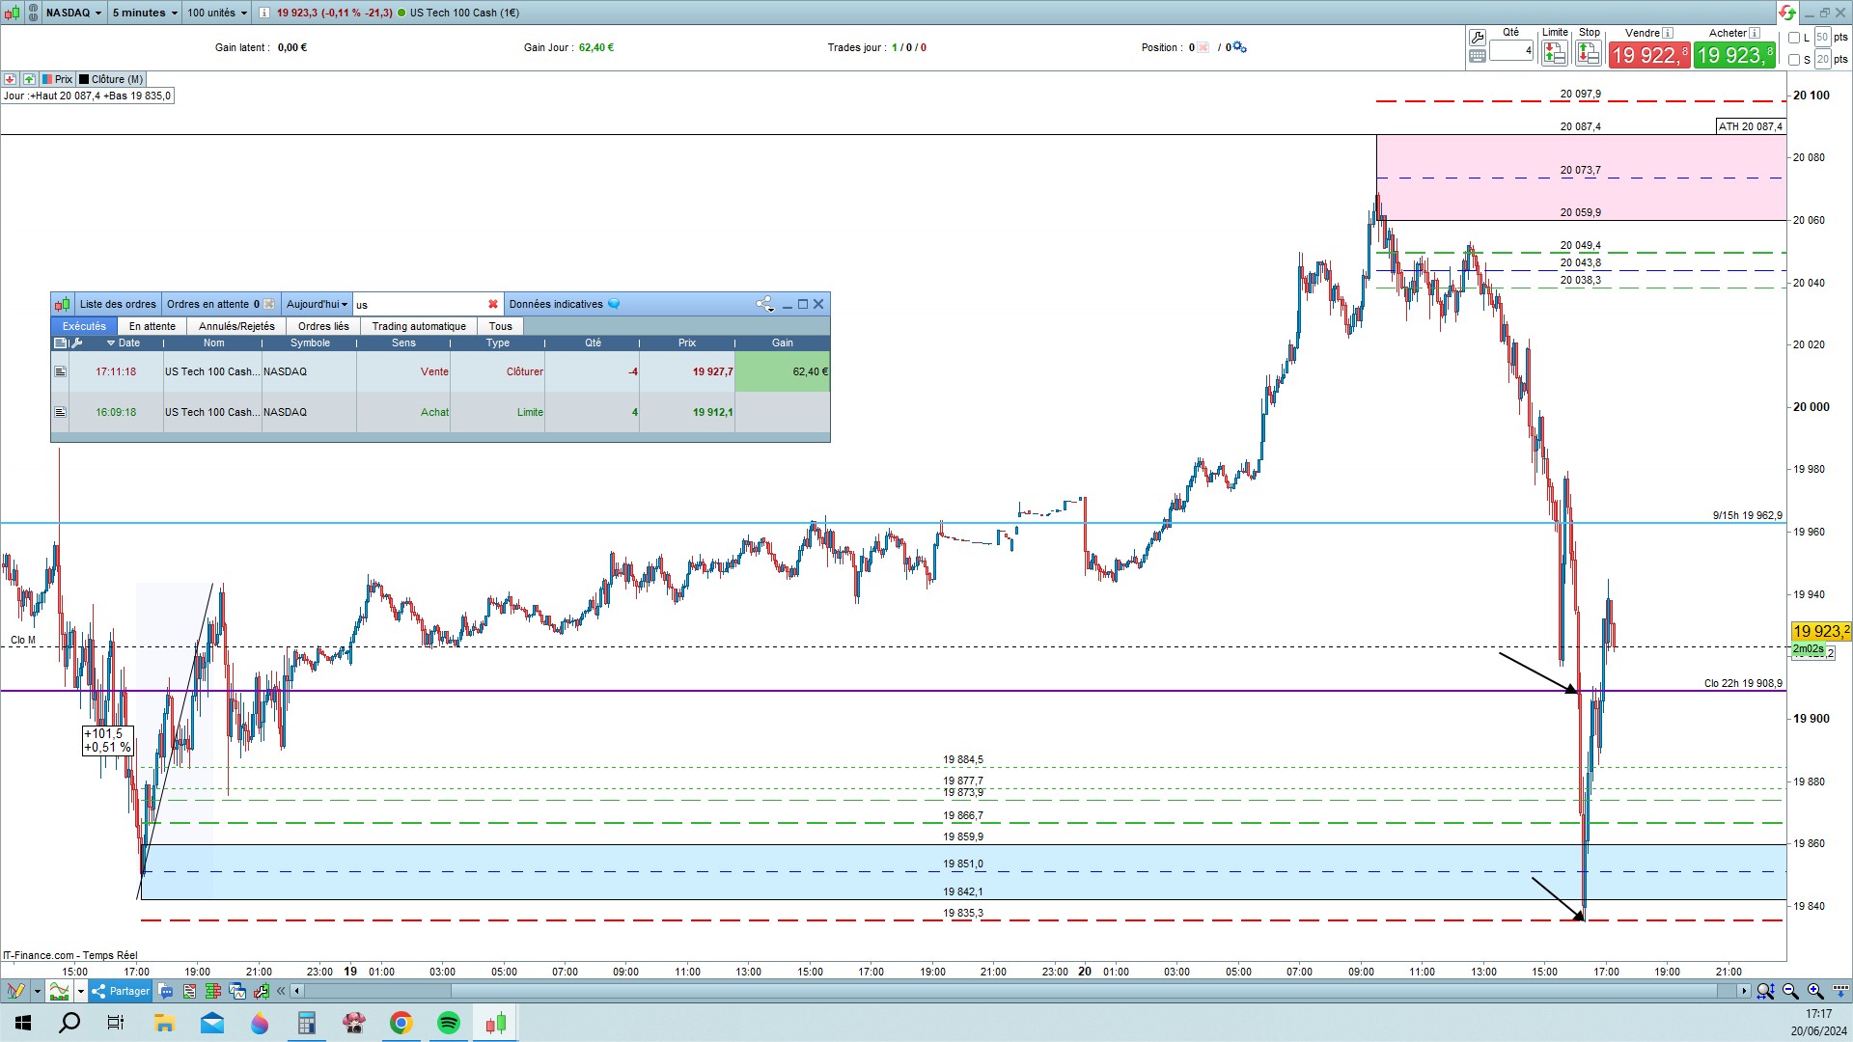This screenshot has height=1042, width=1853.
Task: Click the Partager share button
Action: tap(121, 991)
